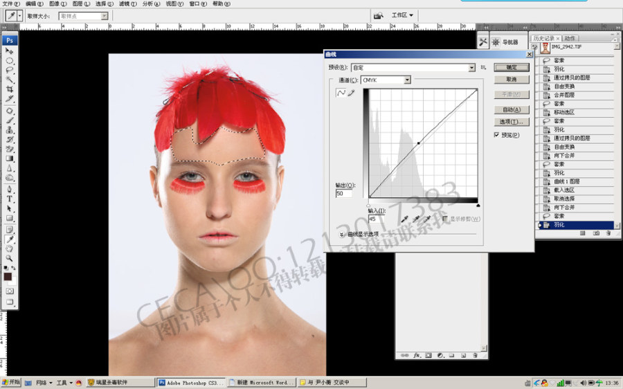Select the Pen tool
Viewport: 623px width, 389px height.
pos(10,190)
